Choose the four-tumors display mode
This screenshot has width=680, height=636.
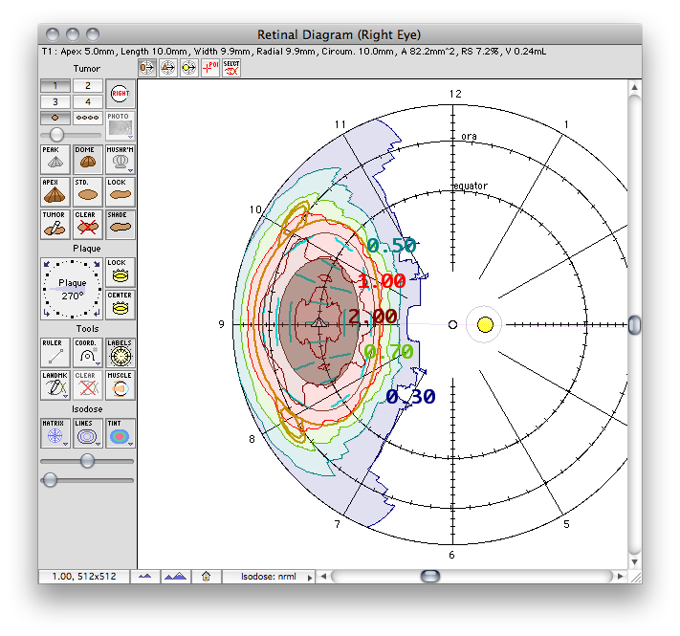coord(88,118)
